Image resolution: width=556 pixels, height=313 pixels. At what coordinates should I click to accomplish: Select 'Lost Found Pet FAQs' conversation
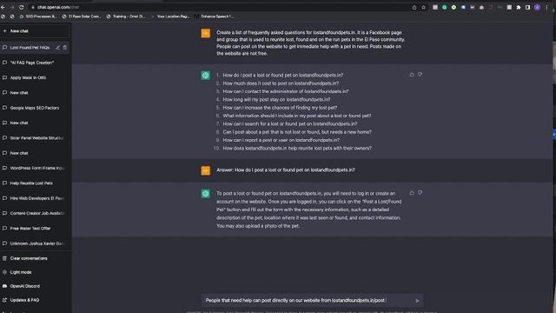point(30,48)
